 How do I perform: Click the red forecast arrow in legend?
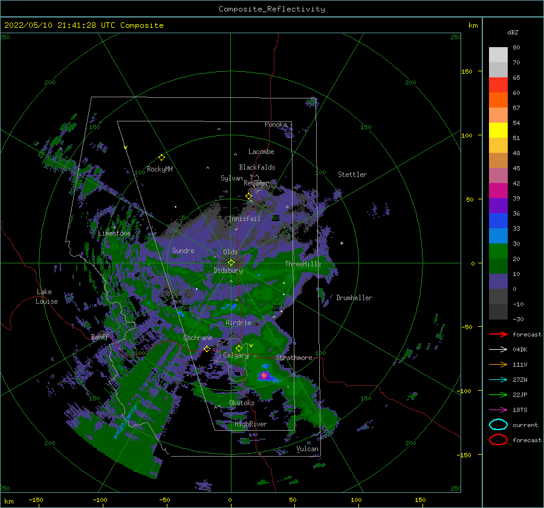(498, 334)
